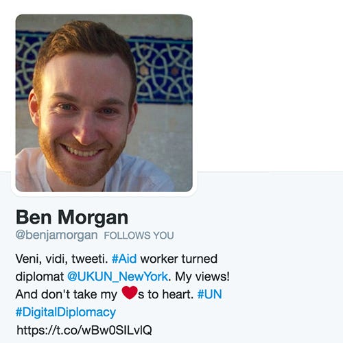The width and height of the screenshot is (343, 343).
Task: Click the FOLLOWS YOU badge
Action: click(139, 235)
